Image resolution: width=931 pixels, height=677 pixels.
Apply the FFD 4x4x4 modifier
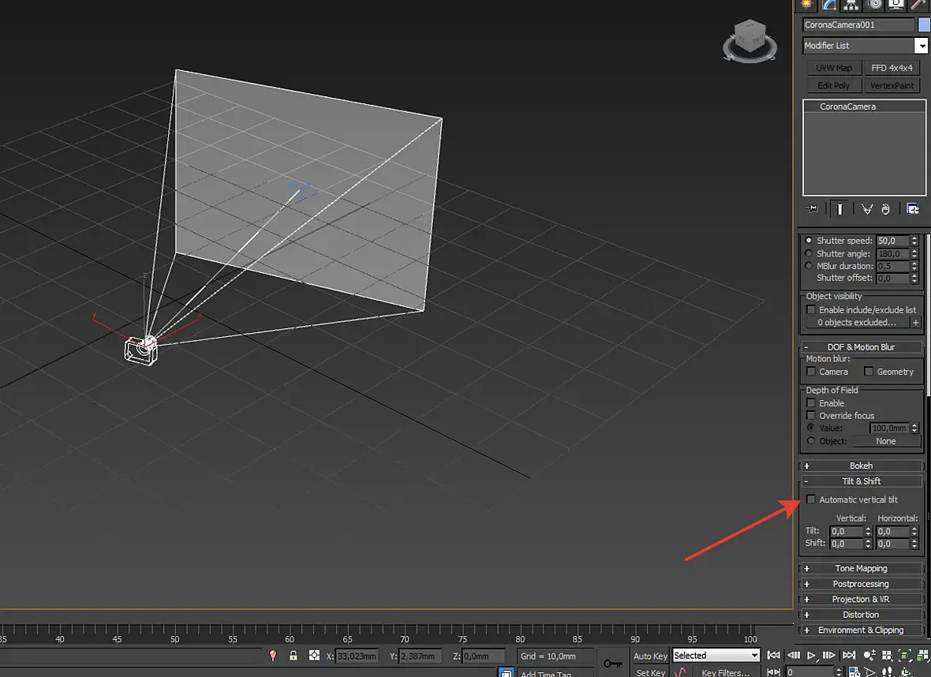click(892, 68)
